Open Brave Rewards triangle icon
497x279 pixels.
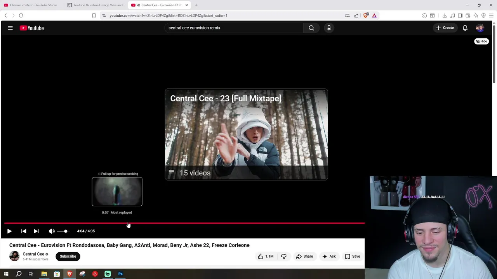tap(374, 15)
